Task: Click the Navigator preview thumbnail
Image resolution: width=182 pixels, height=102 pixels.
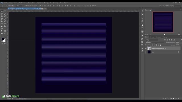Action: [163, 22]
